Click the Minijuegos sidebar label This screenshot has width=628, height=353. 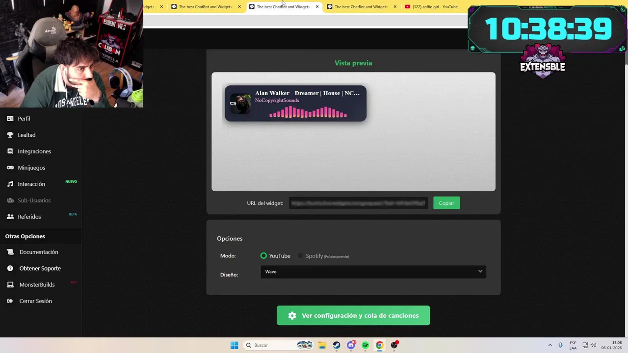[31, 168]
